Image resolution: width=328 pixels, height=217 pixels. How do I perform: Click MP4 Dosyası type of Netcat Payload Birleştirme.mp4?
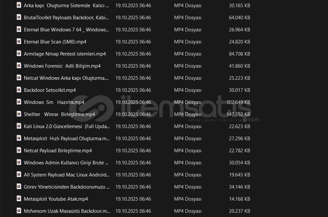pos(188,151)
